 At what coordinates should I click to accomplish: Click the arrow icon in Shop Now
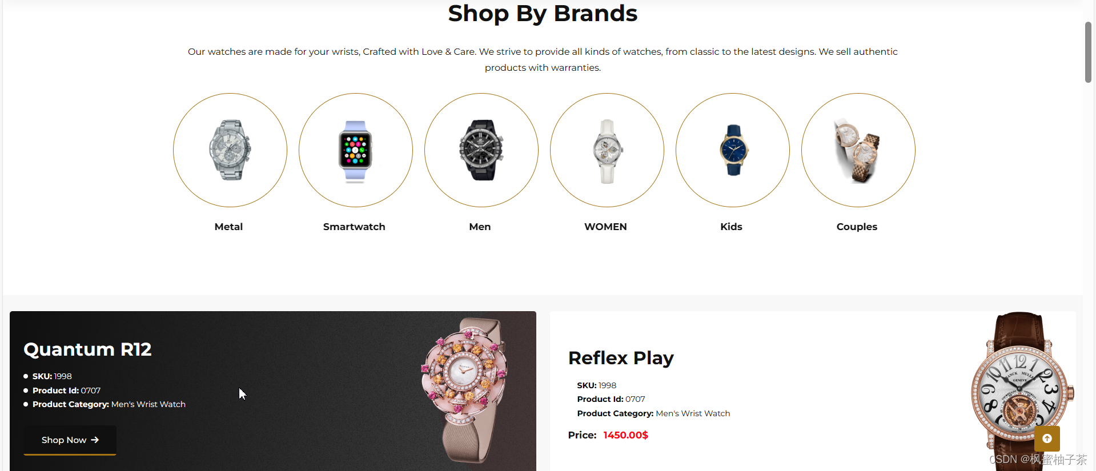(95, 440)
